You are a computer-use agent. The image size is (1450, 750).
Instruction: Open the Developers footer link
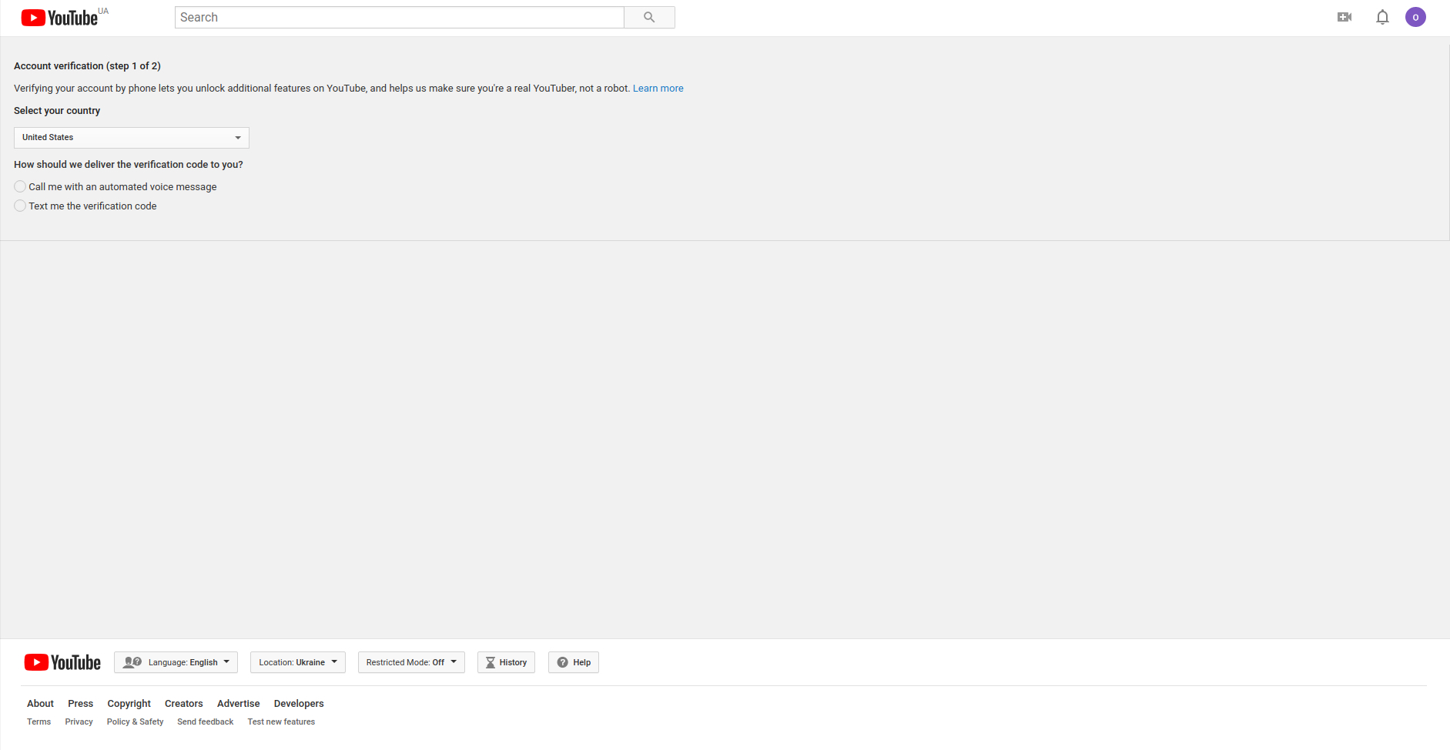(x=299, y=704)
